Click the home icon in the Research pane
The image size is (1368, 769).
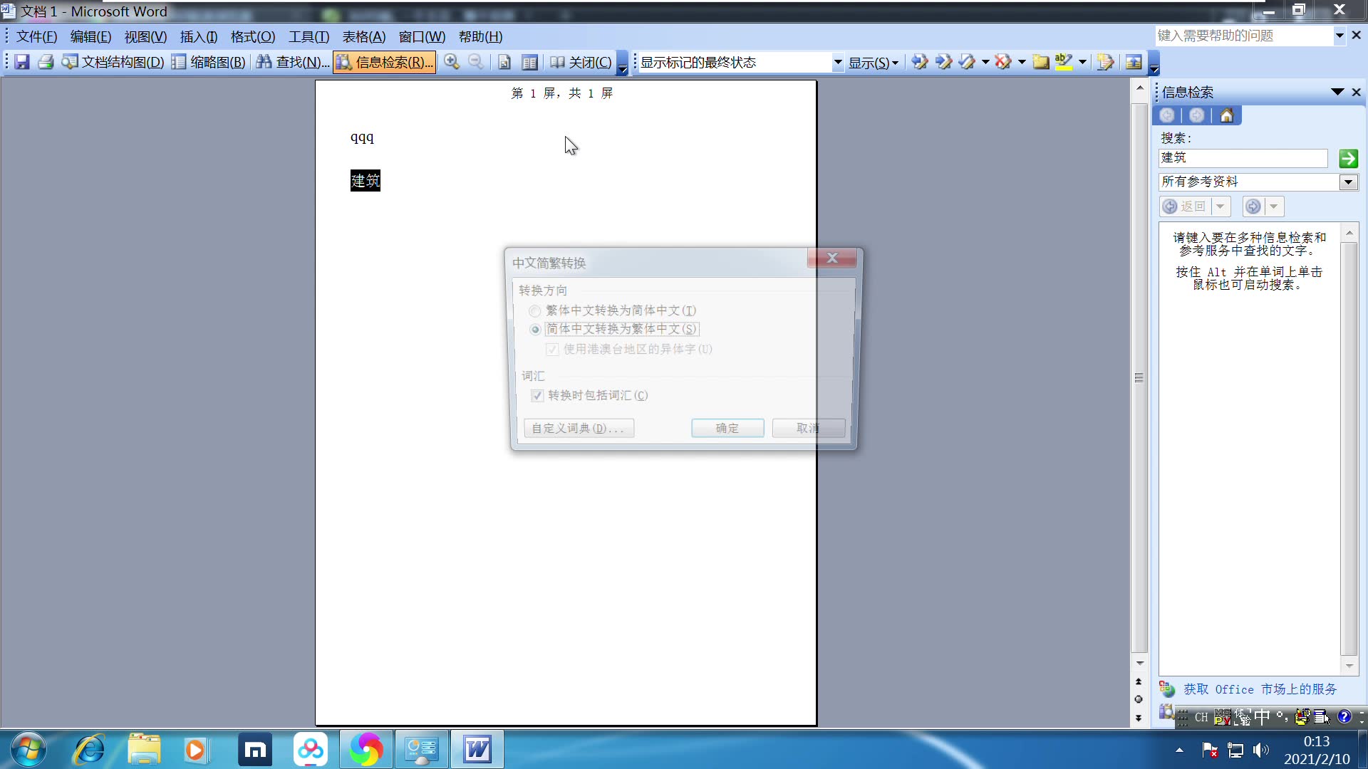tap(1226, 115)
